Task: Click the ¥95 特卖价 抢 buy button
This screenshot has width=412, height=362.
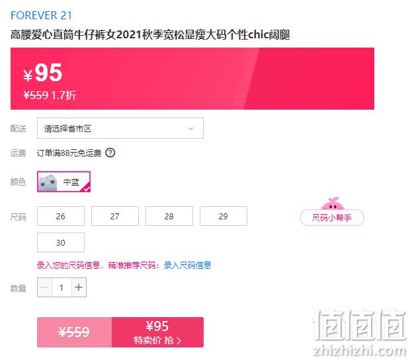Action: 157,332
